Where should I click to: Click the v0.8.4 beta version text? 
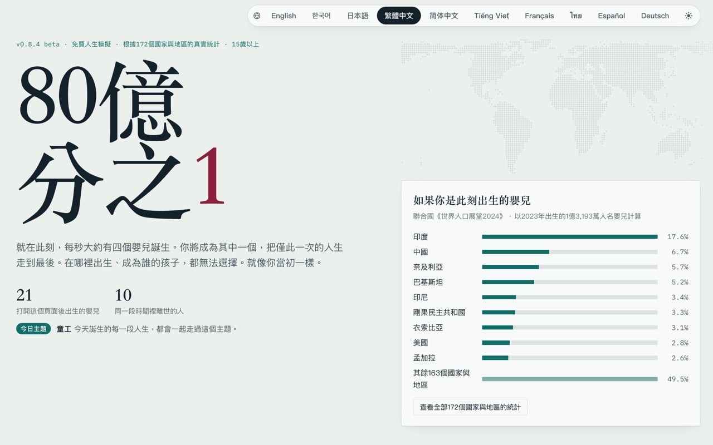tap(38, 44)
